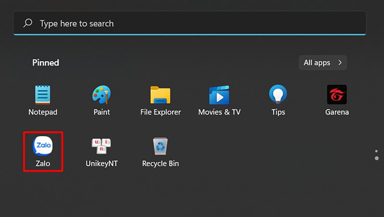Image resolution: width=384 pixels, height=217 pixels.
Task: Click the 'Movies & TV' text label
Action: point(219,112)
